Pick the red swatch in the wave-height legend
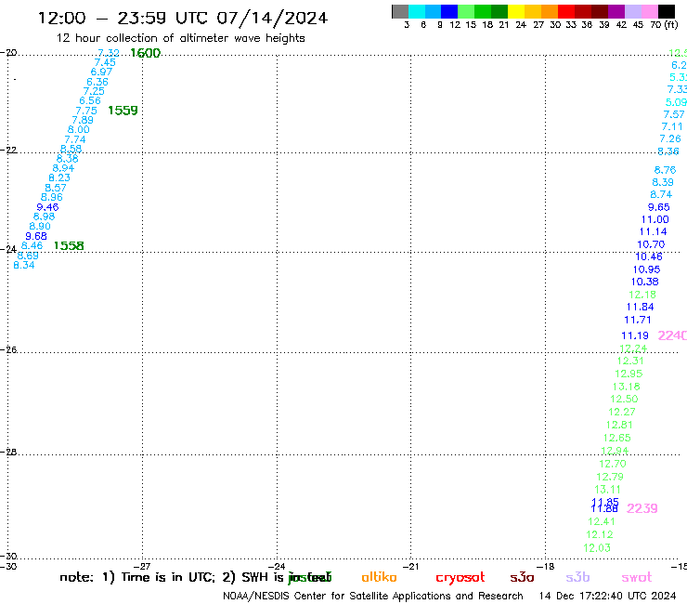Screen dimensions: 687x604 (x=566, y=11)
